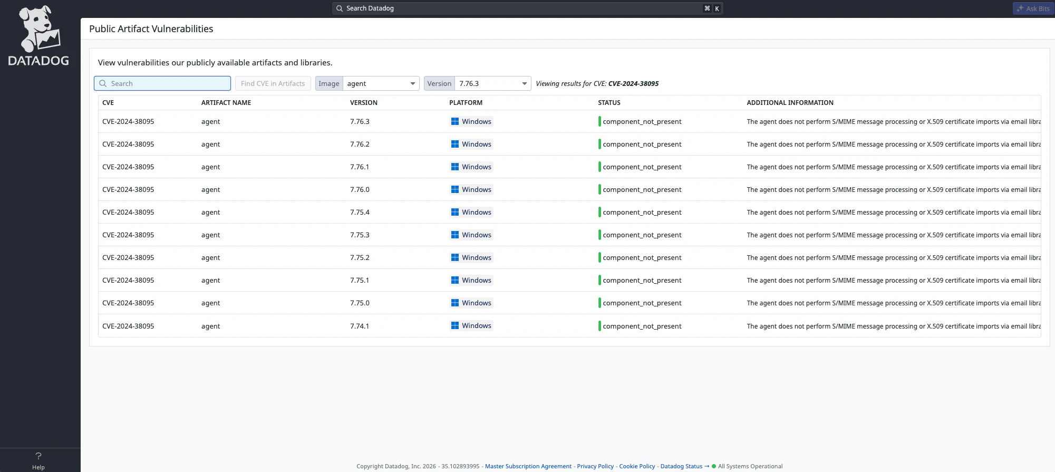Open the Version dropdown showing 7.76.3
1055x472 pixels.
pyautogui.click(x=491, y=84)
